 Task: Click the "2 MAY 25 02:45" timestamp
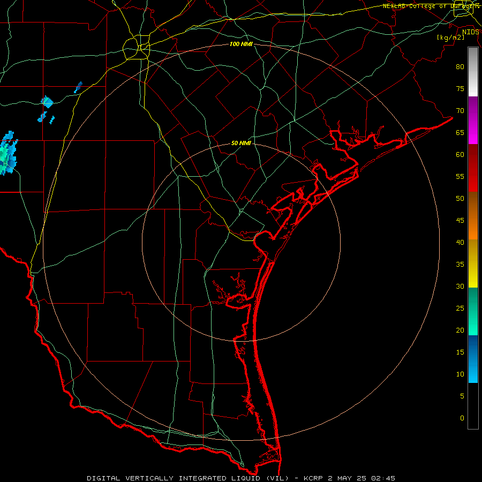pyautogui.click(x=361, y=478)
